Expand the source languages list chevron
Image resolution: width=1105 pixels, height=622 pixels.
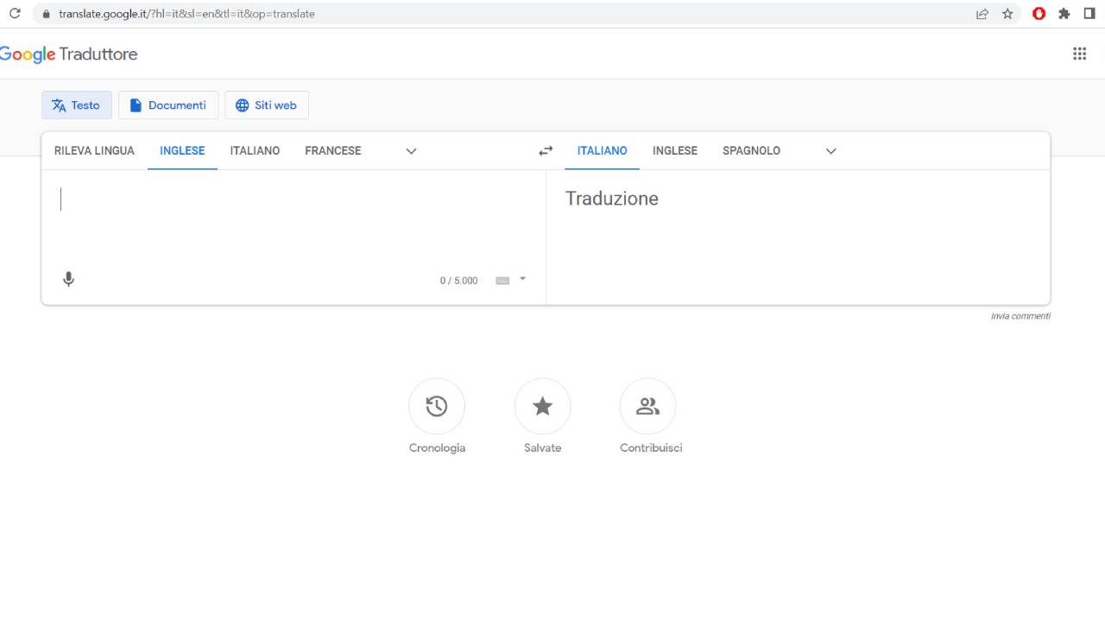pyautogui.click(x=411, y=151)
